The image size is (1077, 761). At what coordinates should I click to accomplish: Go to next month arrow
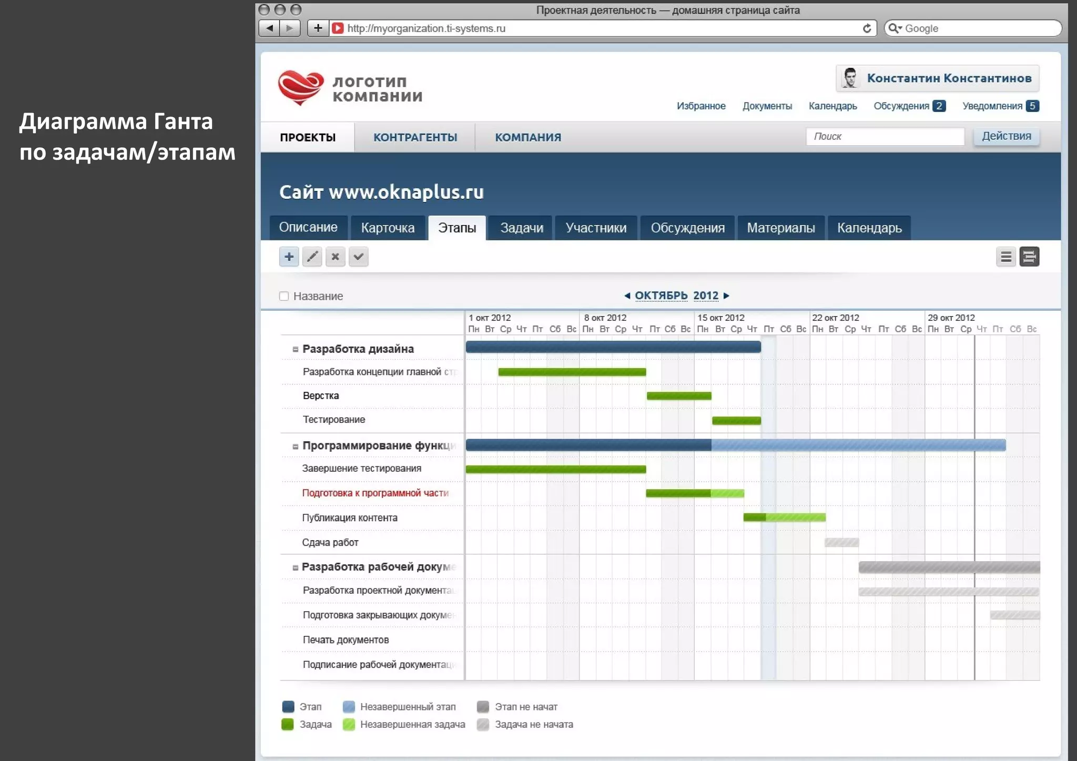pyautogui.click(x=726, y=296)
